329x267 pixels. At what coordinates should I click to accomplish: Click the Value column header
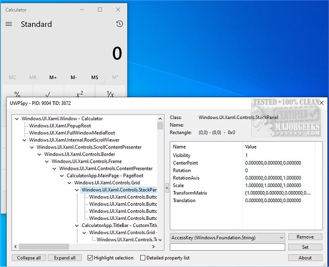279,146
